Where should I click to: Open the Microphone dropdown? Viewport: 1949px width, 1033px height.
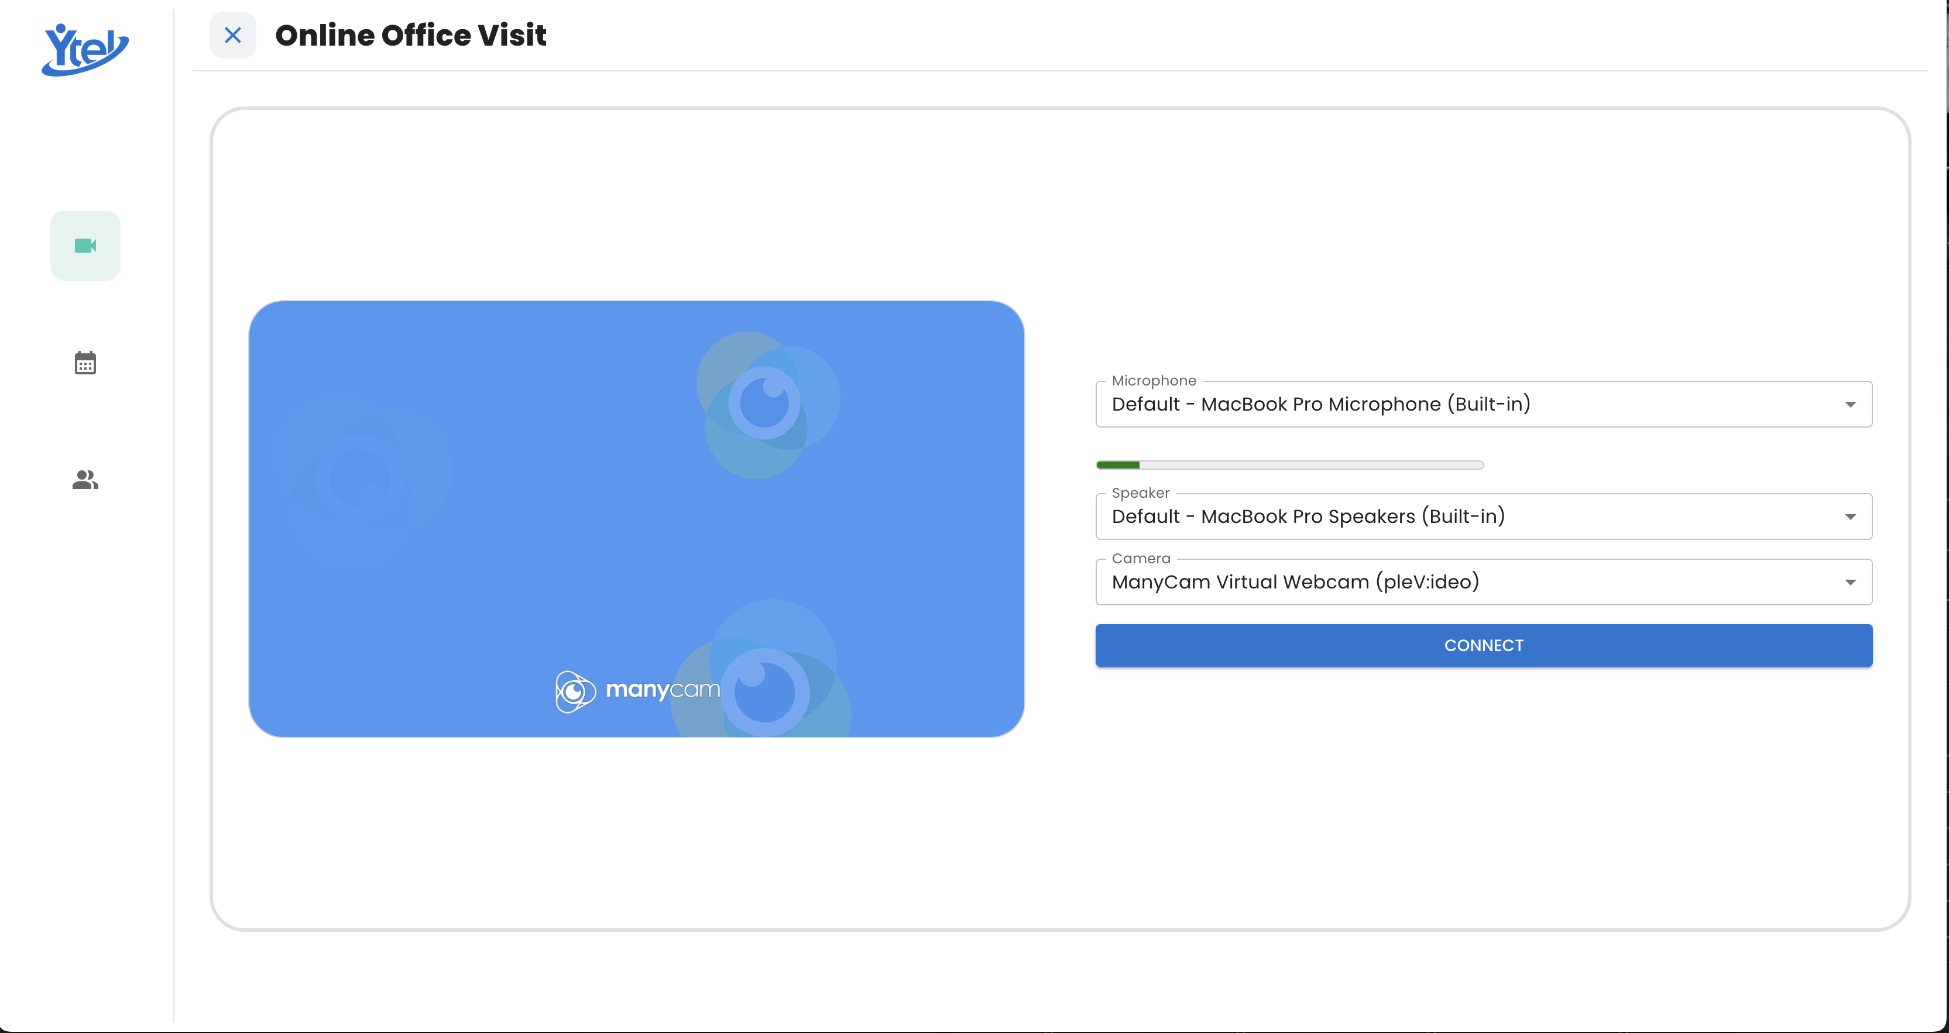point(1484,404)
